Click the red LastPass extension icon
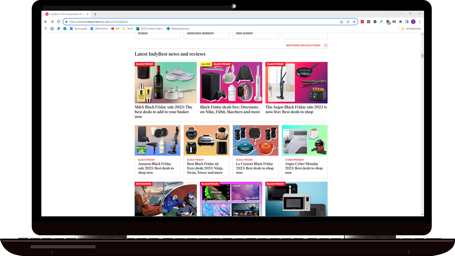Viewport: 455px width, 256px height. point(362,22)
